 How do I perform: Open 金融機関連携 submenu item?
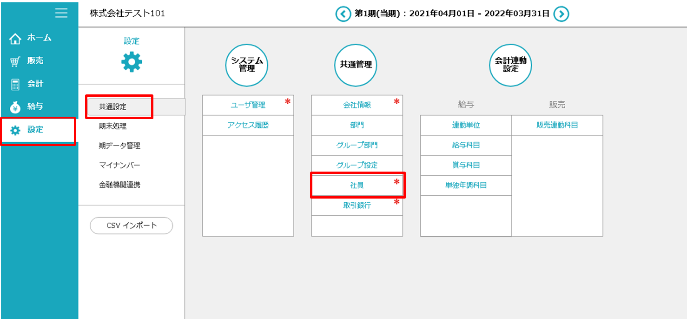(119, 185)
